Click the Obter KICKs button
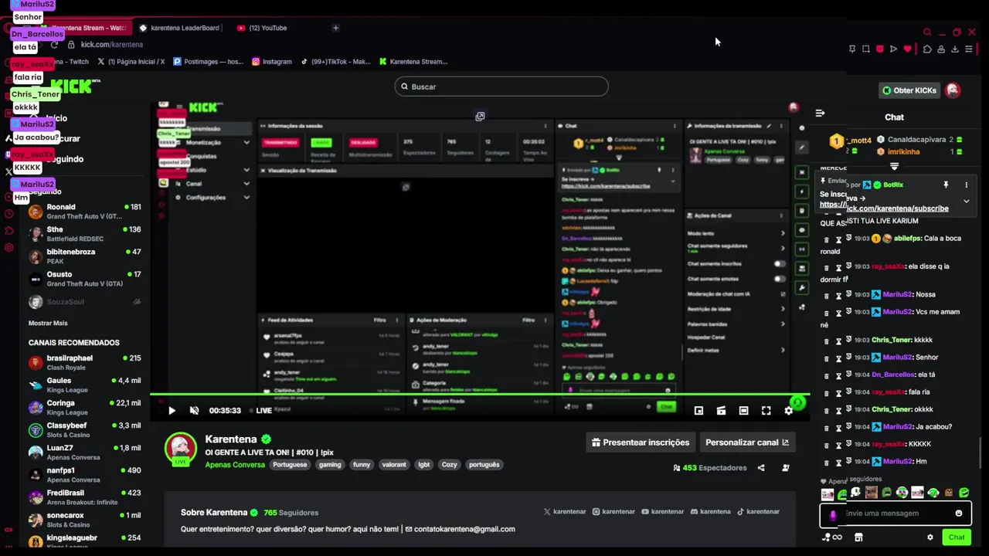Screen dimensions: 989x556 pyautogui.click(x=909, y=90)
